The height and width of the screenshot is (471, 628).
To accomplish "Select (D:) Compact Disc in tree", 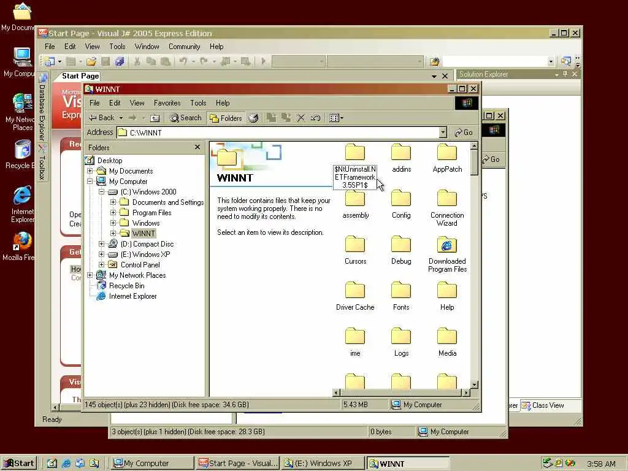I will point(147,244).
